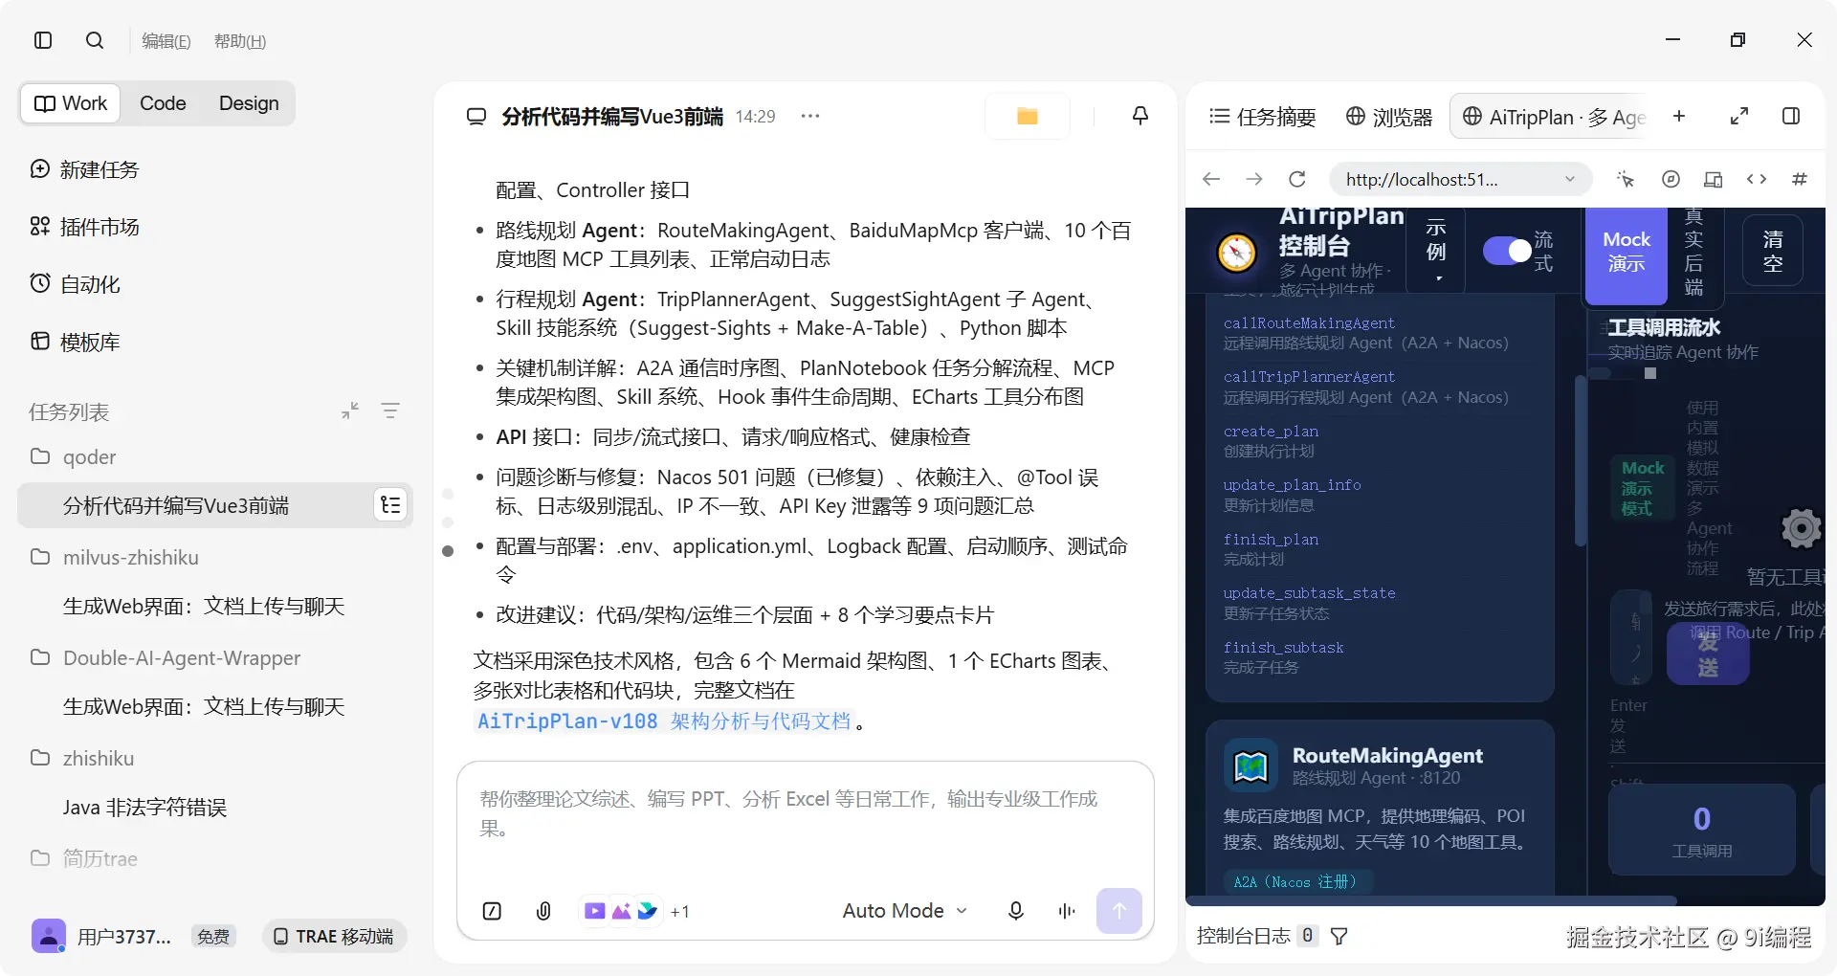The image size is (1837, 976).
Task: Create a new task via 新建任务
Action: pos(84,169)
